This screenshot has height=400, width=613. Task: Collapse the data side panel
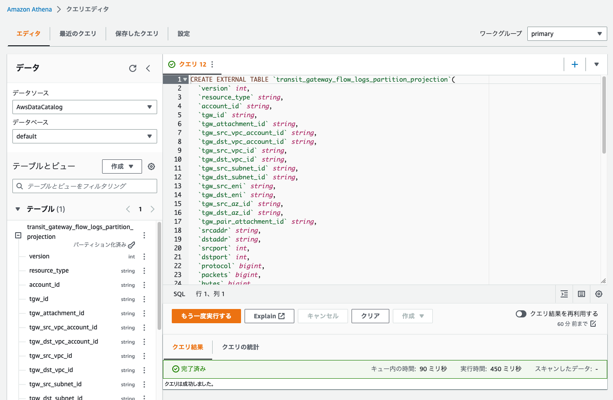coord(148,68)
